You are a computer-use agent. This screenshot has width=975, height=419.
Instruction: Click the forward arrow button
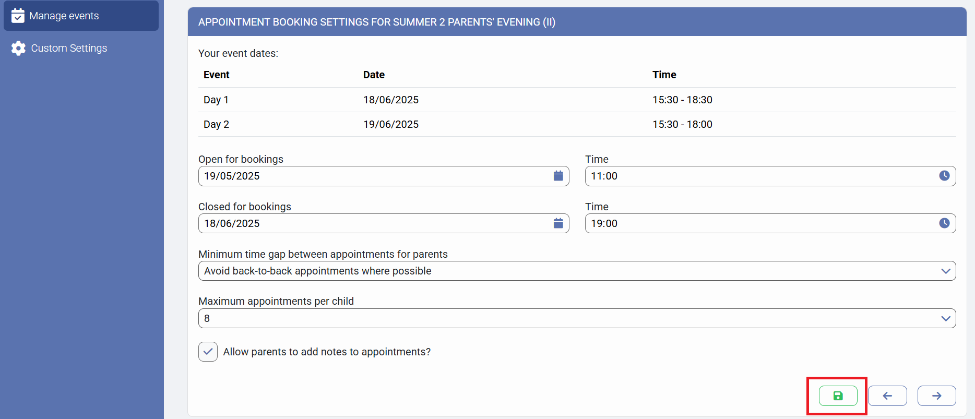(x=936, y=396)
